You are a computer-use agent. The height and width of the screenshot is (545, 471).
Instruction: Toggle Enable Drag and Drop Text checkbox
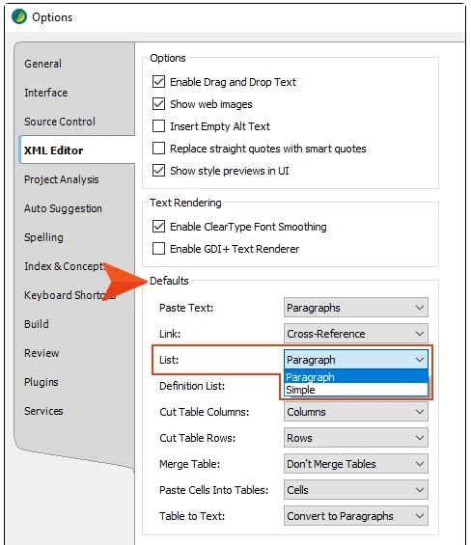pyautogui.click(x=158, y=82)
